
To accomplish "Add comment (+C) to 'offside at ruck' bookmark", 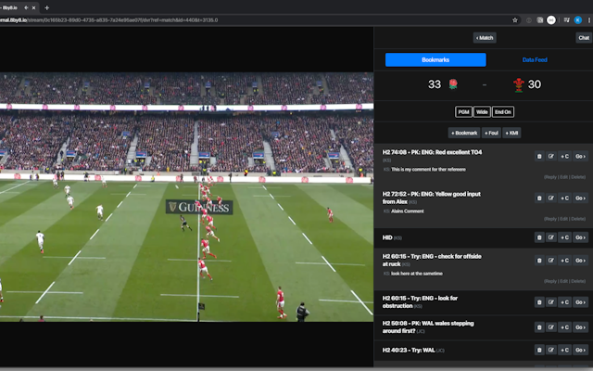I will (x=564, y=261).
